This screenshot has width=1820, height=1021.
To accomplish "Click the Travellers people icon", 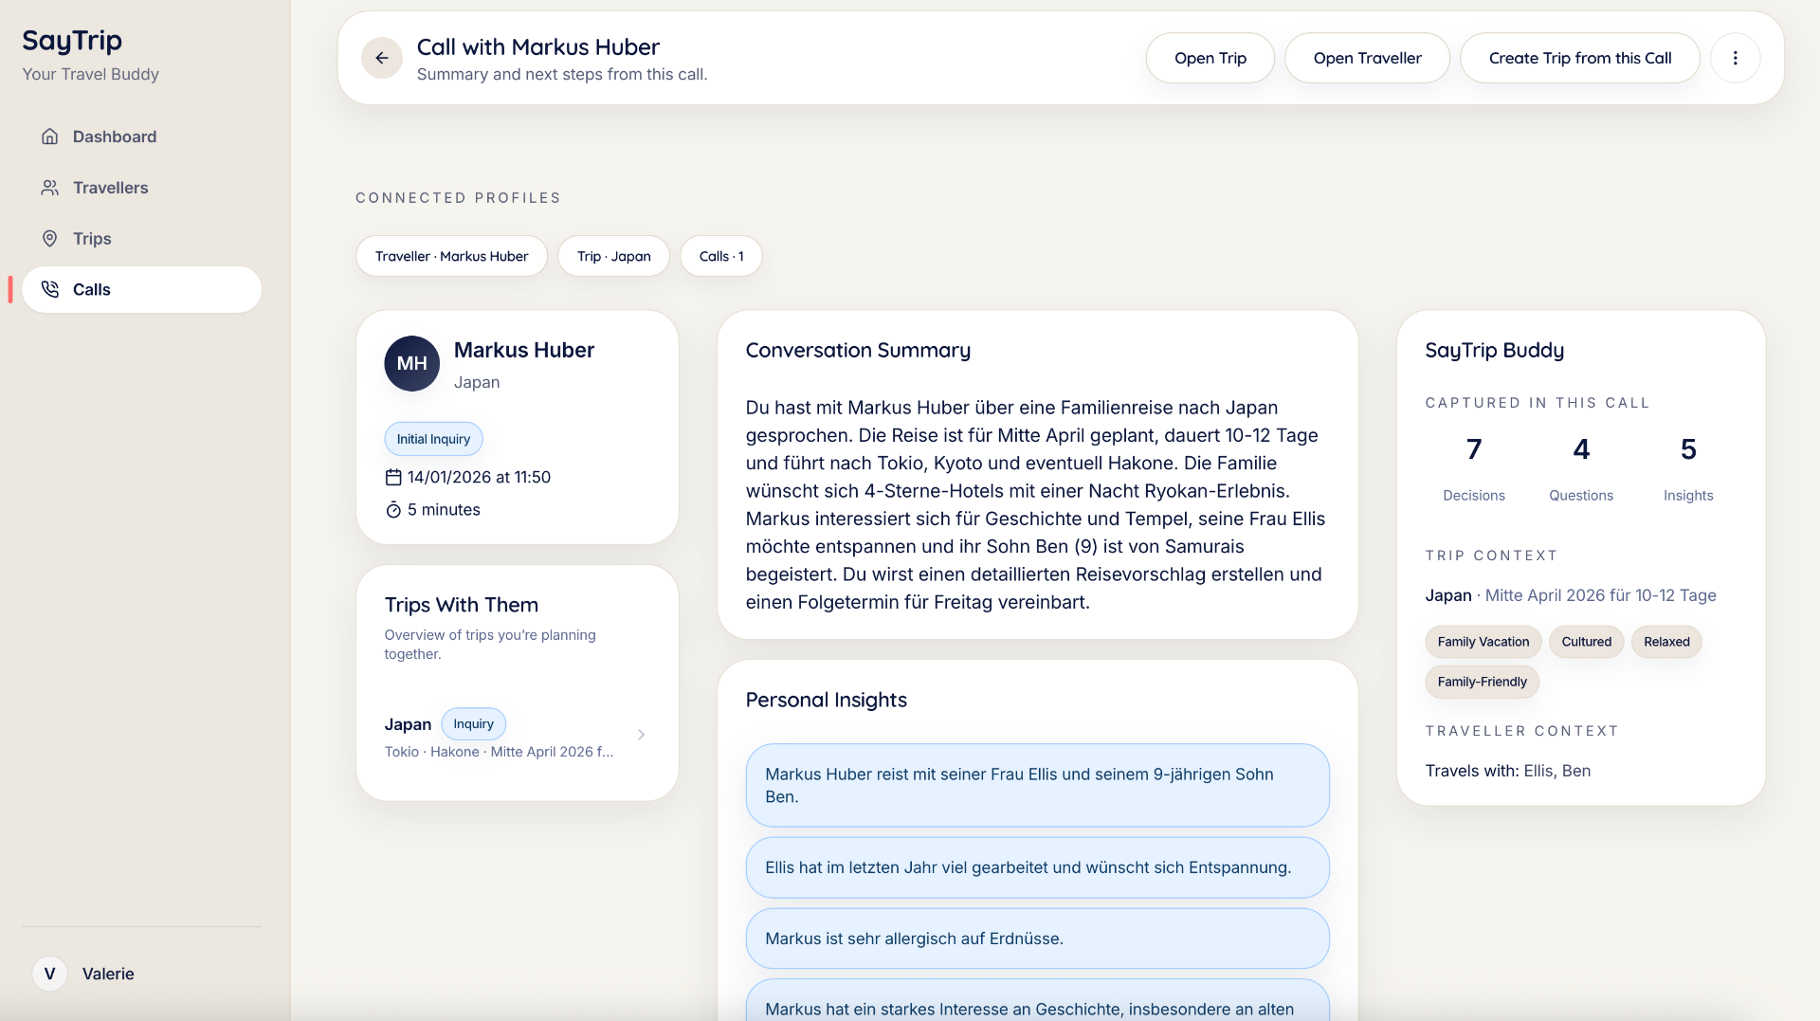I will pos(49,187).
